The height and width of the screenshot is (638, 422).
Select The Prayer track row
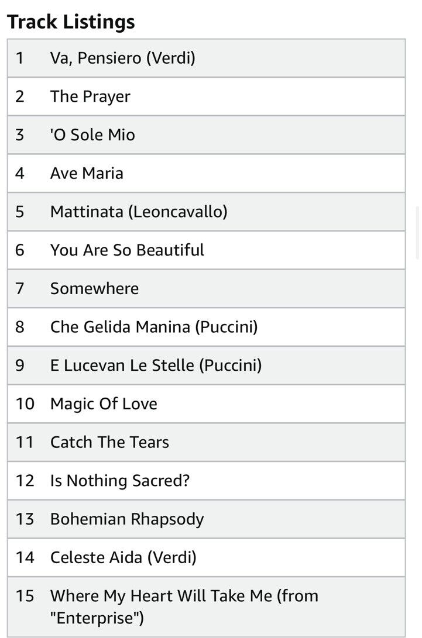tap(206, 96)
